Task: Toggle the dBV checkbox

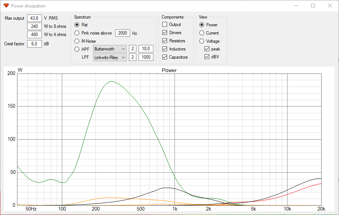Action: click(x=207, y=57)
